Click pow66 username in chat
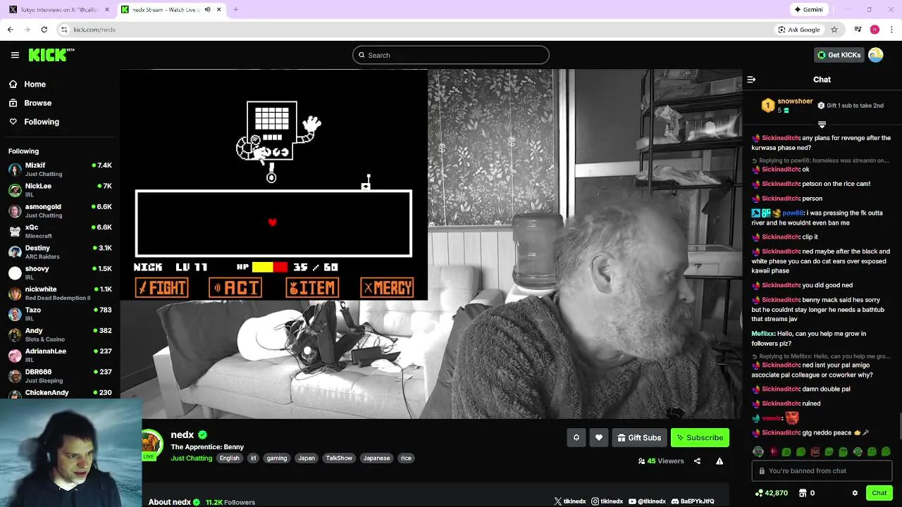Viewport: 902px width, 507px height. point(792,213)
